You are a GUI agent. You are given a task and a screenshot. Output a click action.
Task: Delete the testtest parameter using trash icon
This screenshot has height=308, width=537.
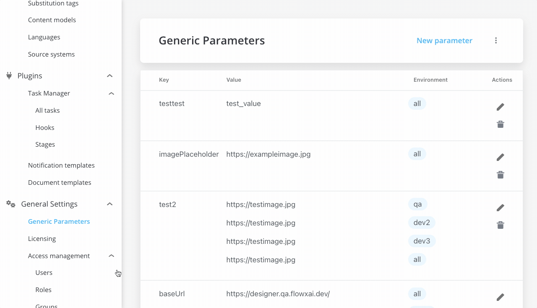500,124
